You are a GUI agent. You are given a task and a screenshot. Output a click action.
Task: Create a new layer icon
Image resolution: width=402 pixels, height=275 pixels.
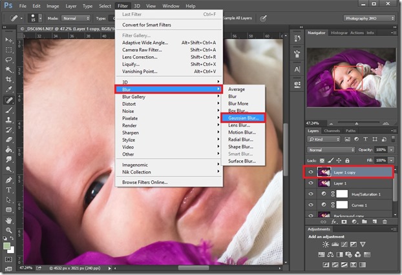tap(375, 221)
